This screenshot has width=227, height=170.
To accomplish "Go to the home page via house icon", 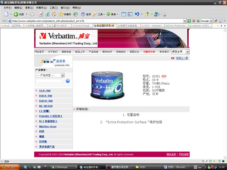I will 54,14.
